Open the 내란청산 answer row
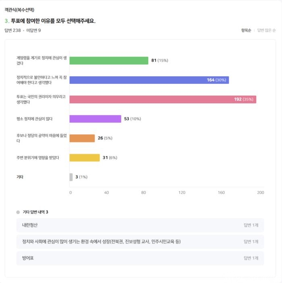This screenshot has height=283, width=282. click(x=140, y=225)
